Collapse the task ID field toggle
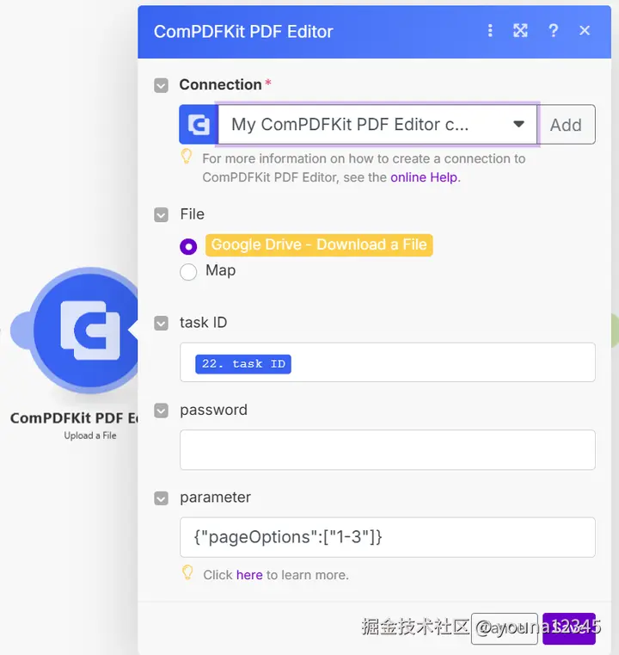 pos(161,324)
